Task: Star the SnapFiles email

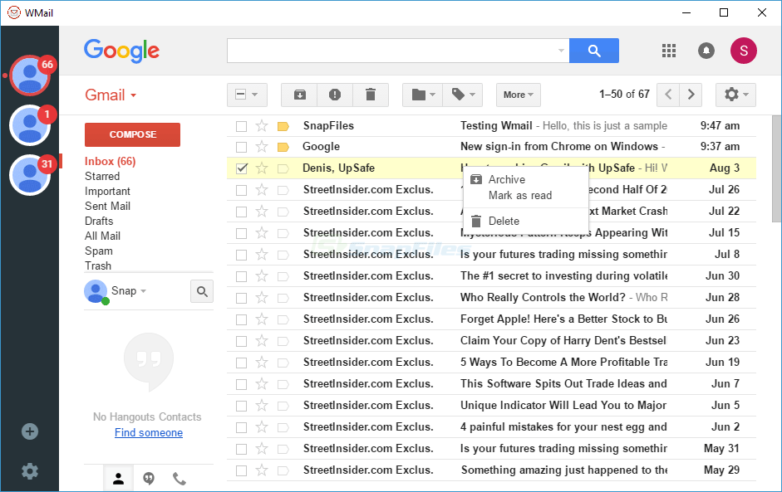Action: click(x=262, y=126)
